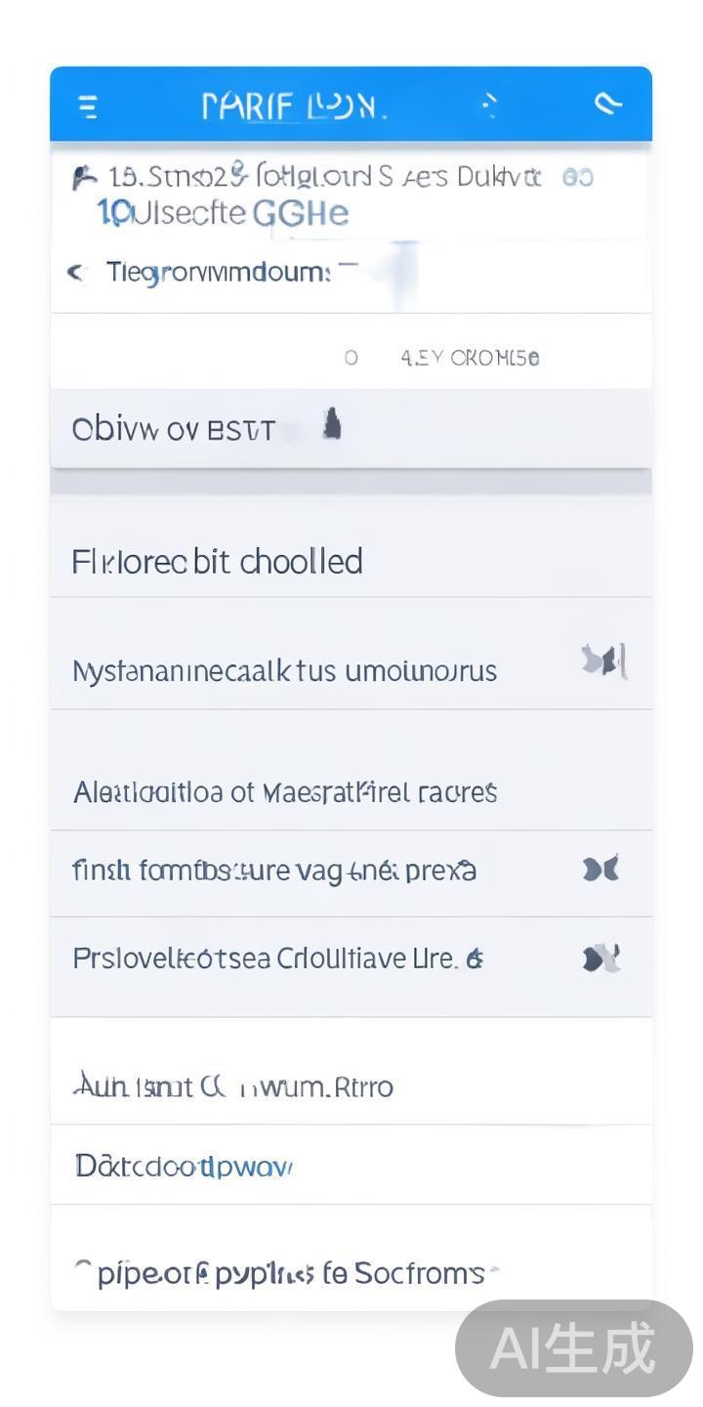This screenshot has height=1407, width=703.
Task: Open the "Dakcdootlpwov" link
Action: (x=184, y=1166)
